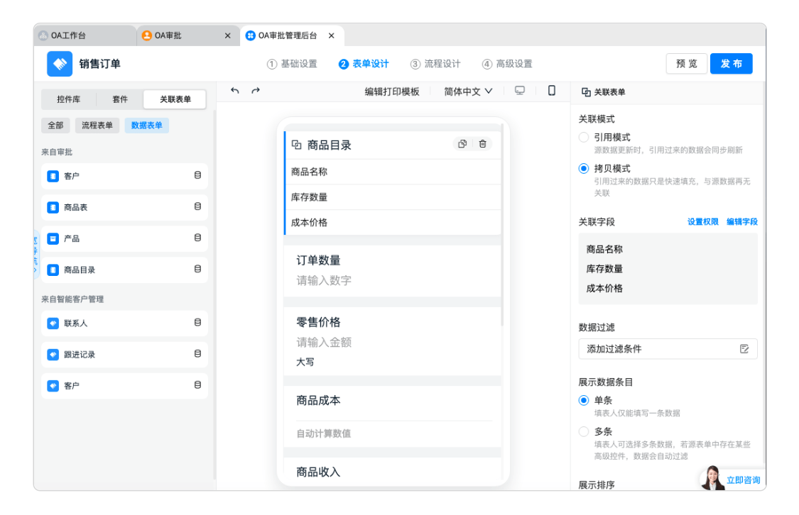Click edit icon in 添加过滤条件 field
The width and height of the screenshot is (799, 515).
pyautogui.click(x=744, y=349)
